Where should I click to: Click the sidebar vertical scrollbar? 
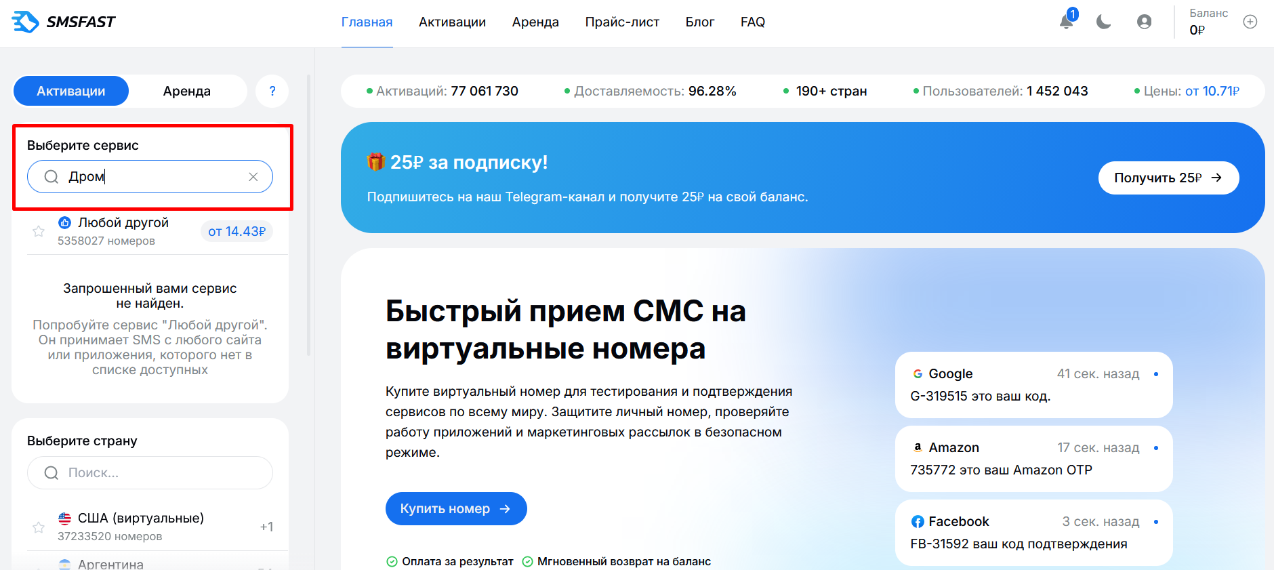point(309,216)
